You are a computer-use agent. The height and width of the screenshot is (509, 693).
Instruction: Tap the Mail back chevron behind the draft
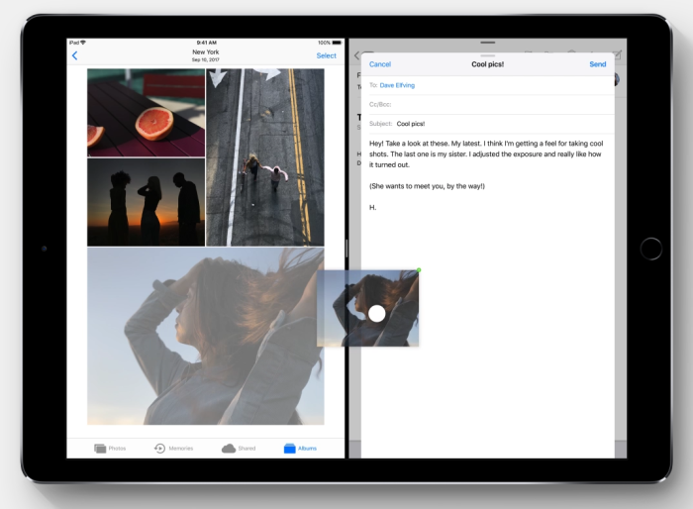pyautogui.click(x=356, y=55)
